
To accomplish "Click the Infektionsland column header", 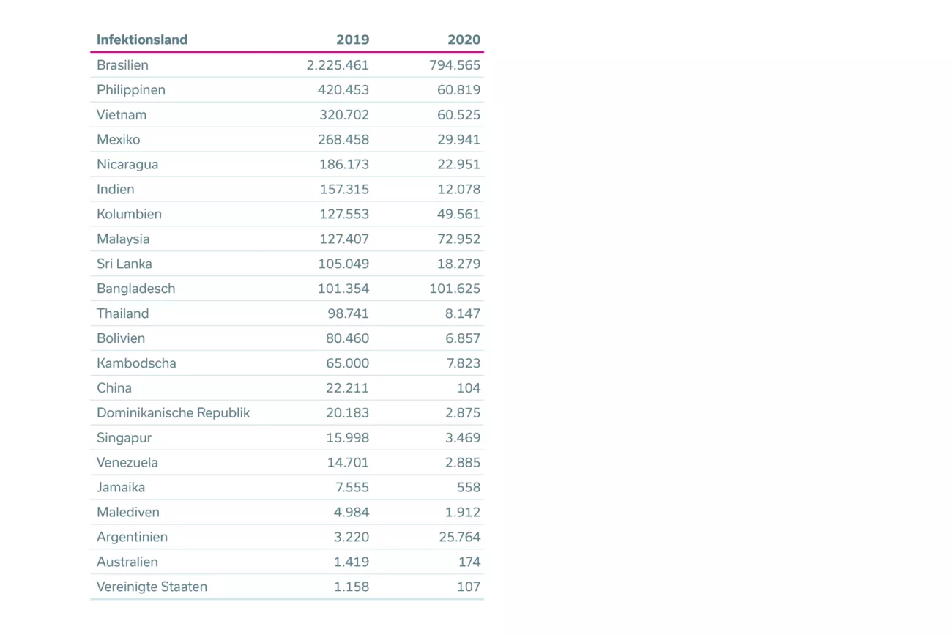I will pyautogui.click(x=142, y=40).
